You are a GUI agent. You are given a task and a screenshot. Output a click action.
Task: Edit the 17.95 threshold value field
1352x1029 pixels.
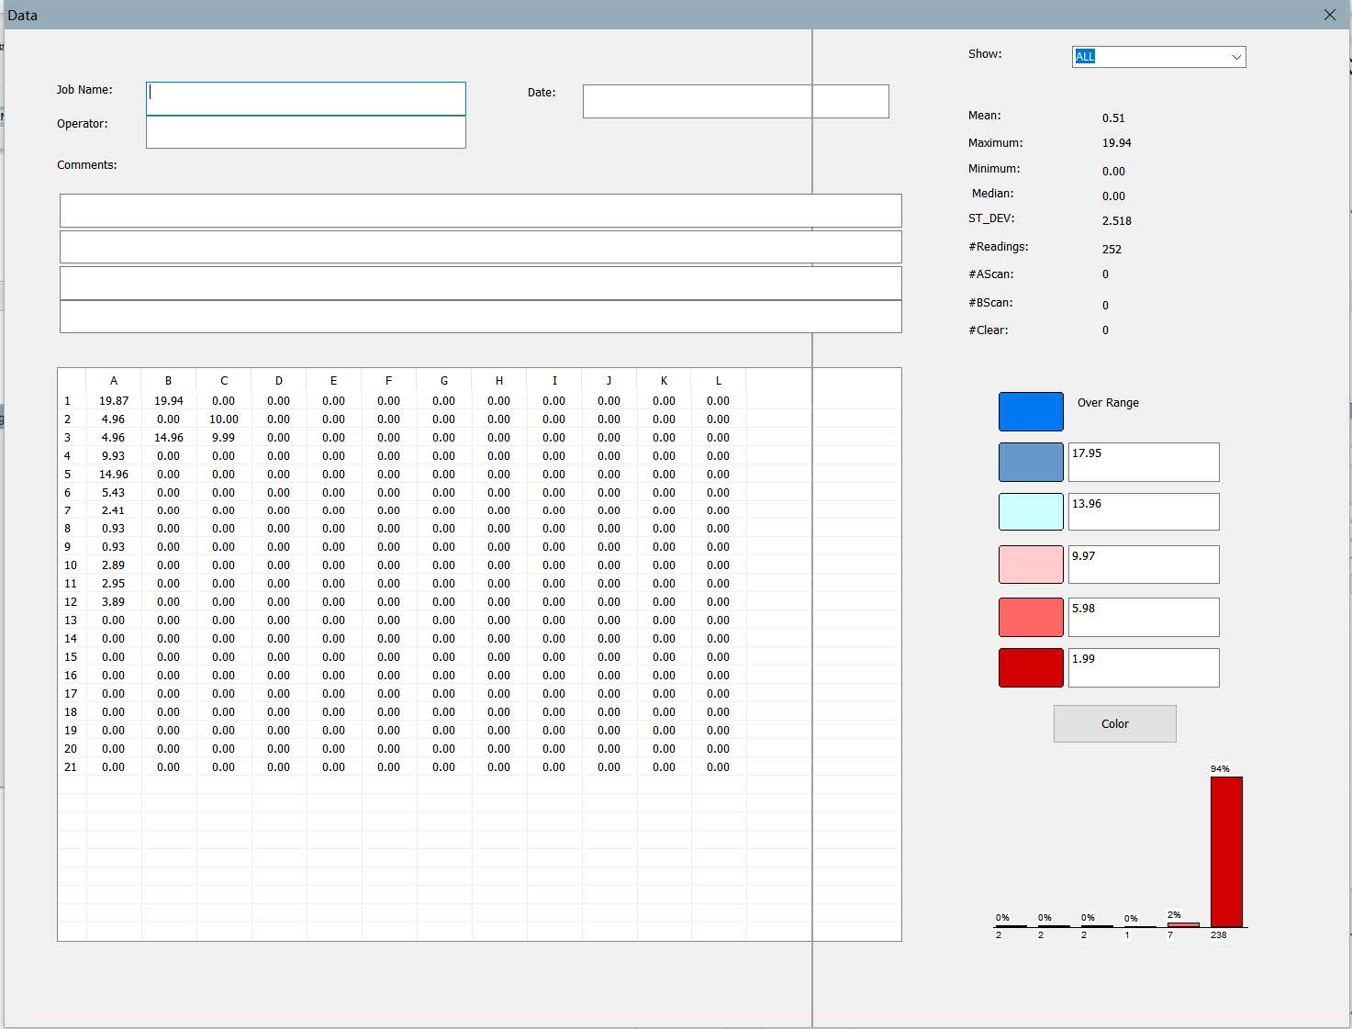[x=1143, y=462]
